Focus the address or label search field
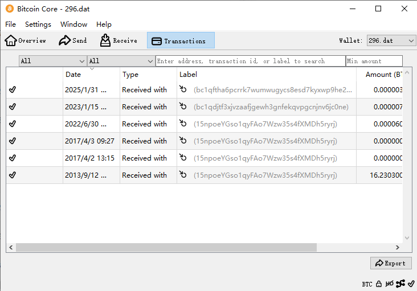The height and width of the screenshot is (291, 417). (250, 61)
